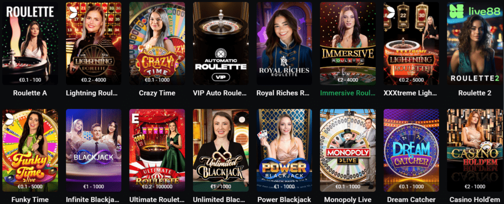Open the Ultimate Roulette game tile

coord(157,150)
